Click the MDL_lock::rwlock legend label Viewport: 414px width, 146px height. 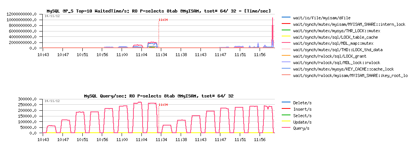337,63
